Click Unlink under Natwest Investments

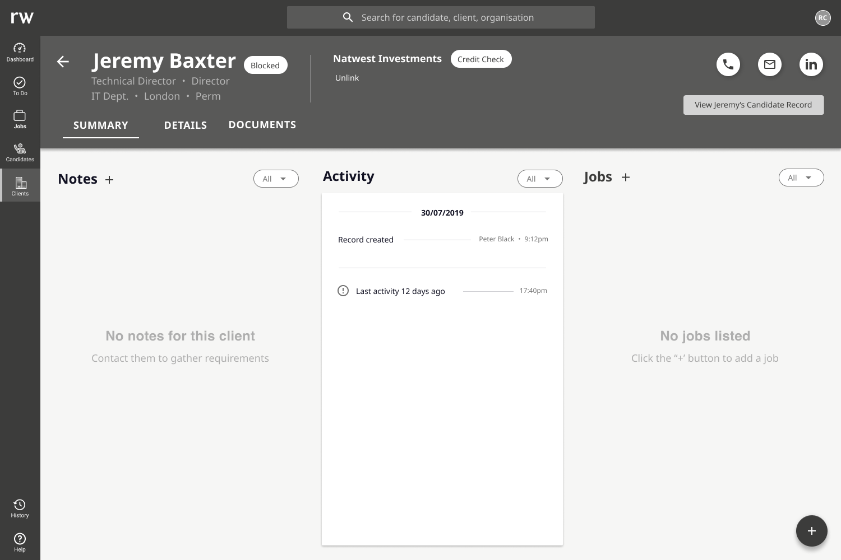pyautogui.click(x=347, y=78)
